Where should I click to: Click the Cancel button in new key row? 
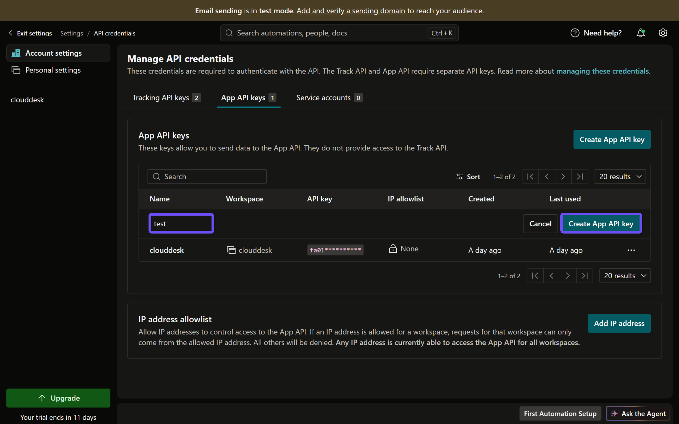click(x=540, y=224)
